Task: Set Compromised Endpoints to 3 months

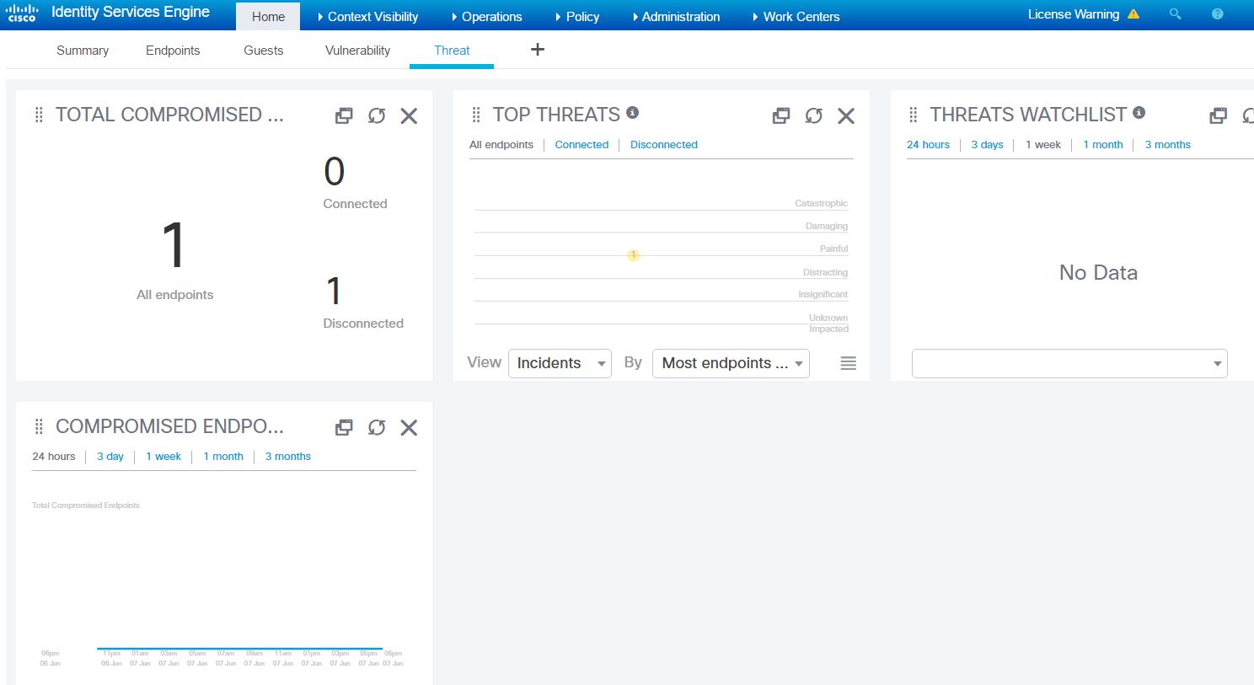Action: click(288, 457)
